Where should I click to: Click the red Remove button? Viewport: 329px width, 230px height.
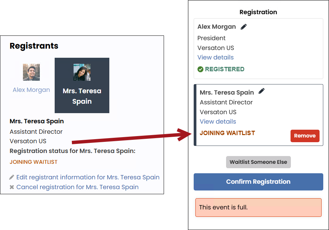pos(305,136)
